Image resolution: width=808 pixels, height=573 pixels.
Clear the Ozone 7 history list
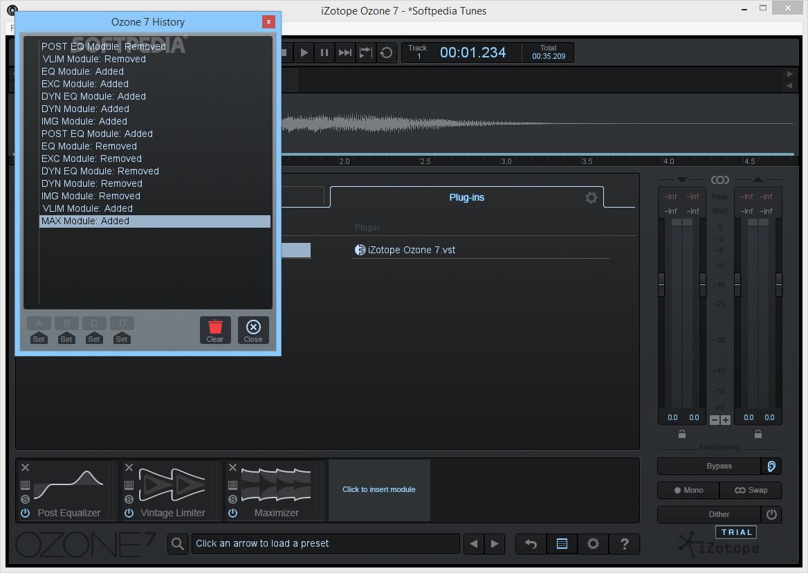(215, 330)
